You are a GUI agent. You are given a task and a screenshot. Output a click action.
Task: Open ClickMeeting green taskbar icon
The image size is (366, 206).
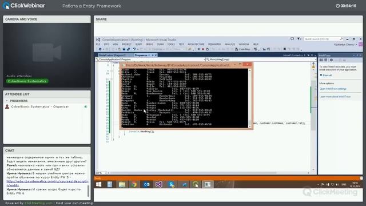coord(196,184)
